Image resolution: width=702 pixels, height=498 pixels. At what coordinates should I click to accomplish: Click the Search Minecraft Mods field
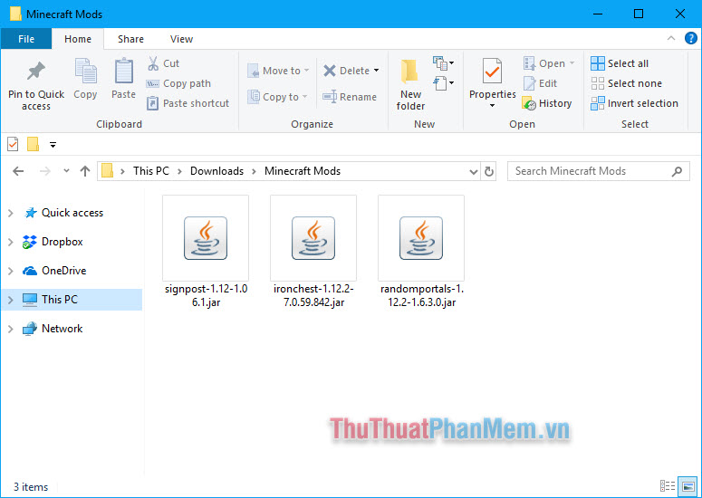click(598, 171)
